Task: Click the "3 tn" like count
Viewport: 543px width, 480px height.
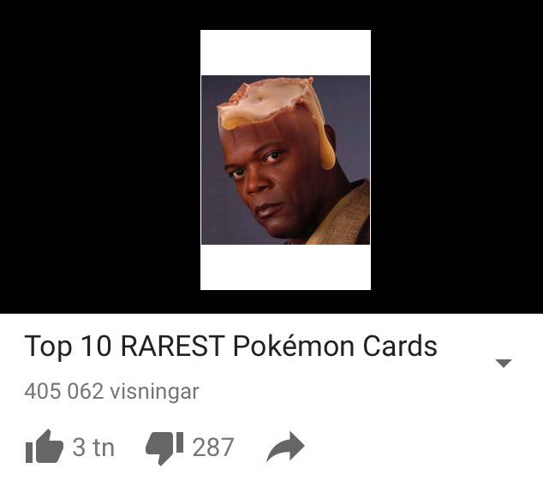Action: pos(93,447)
